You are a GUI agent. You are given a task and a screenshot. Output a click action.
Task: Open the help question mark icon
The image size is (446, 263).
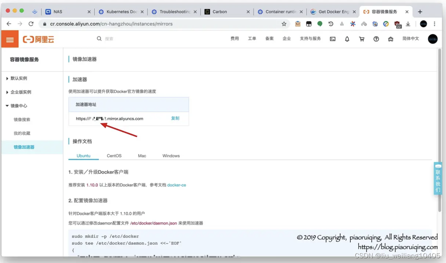[x=376, y=39]
